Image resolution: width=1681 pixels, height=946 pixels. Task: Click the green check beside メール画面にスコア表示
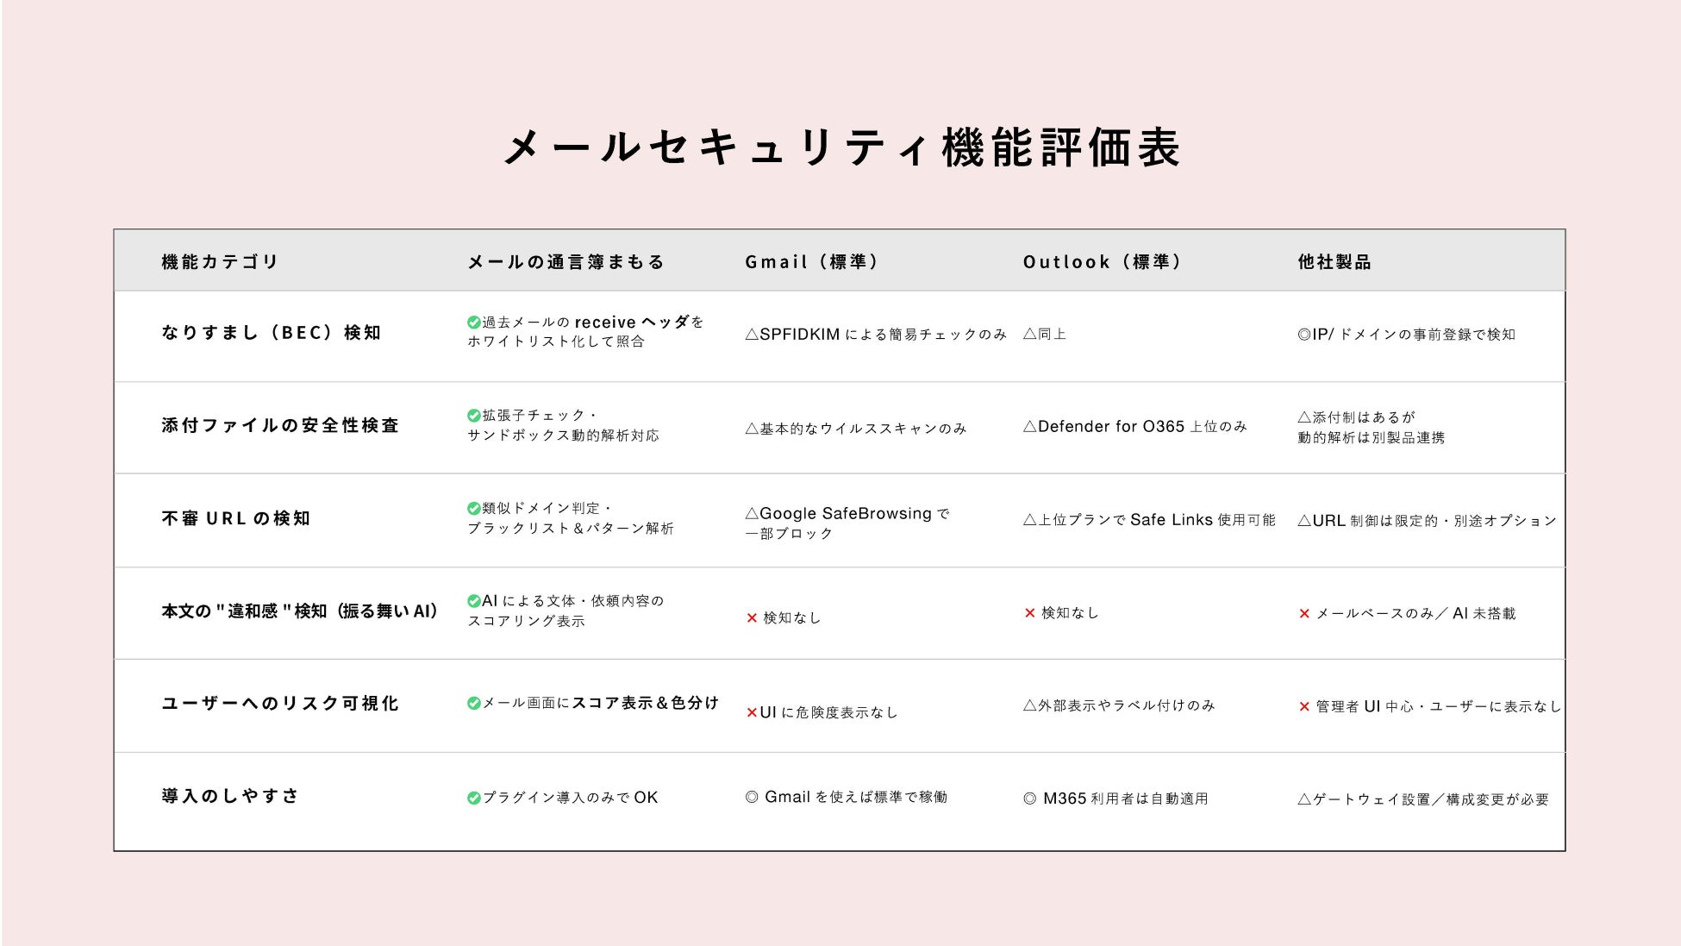[x=473, y=704]
